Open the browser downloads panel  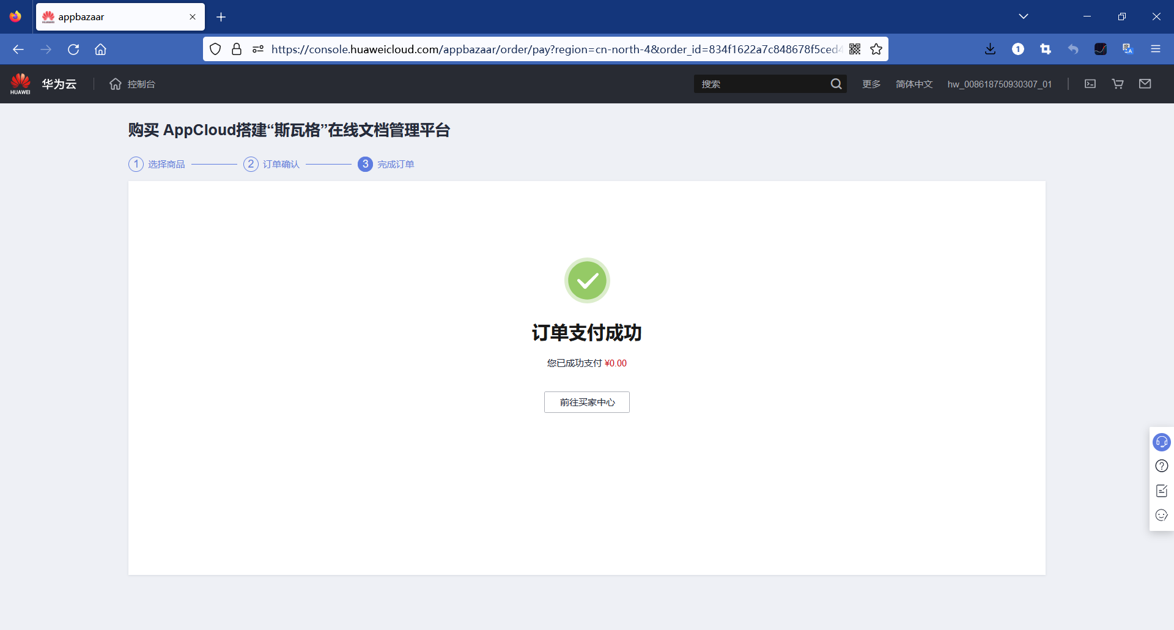[x=991, y=49]
